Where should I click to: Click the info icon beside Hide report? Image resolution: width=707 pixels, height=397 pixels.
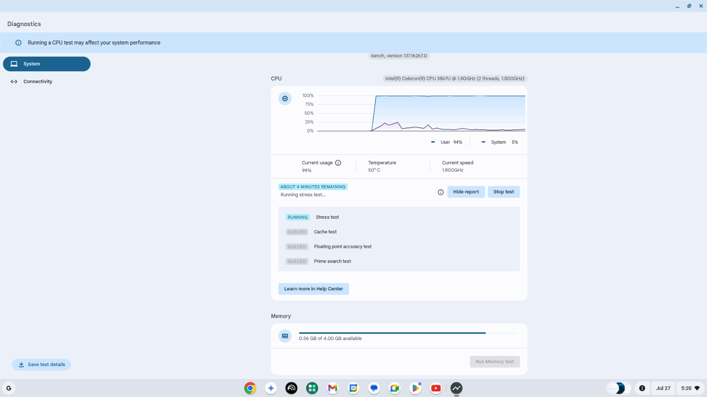441,192
